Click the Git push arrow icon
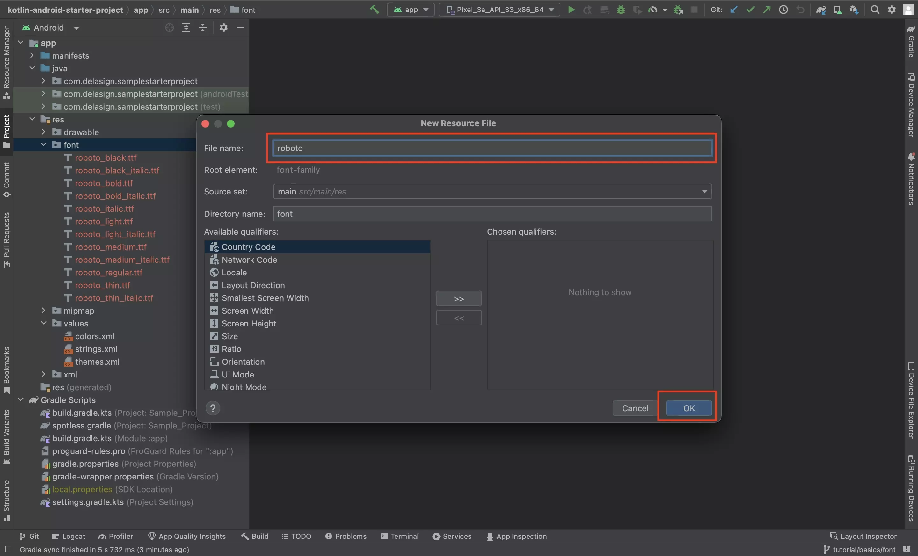This screenshot has height=556, width=918. (x=767, y=10)
